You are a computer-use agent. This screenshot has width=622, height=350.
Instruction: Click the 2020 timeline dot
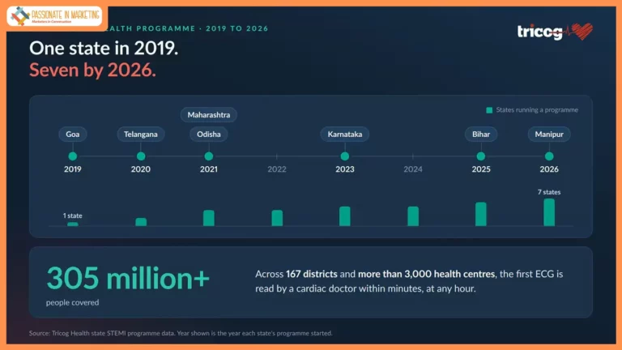141,156
